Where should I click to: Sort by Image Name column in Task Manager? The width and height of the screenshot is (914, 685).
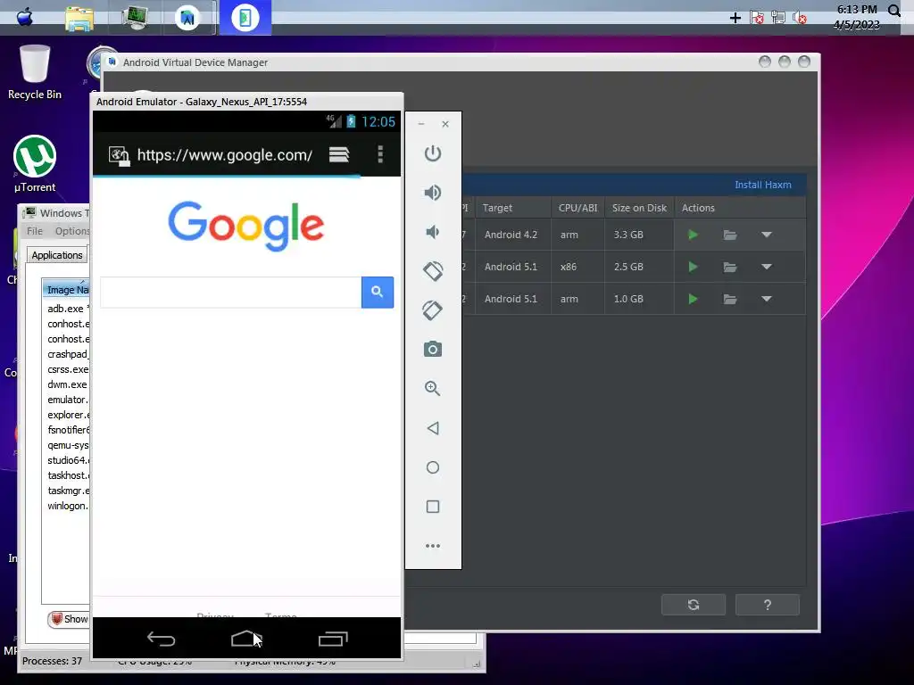pyautogui.click(x=67, y=290)
